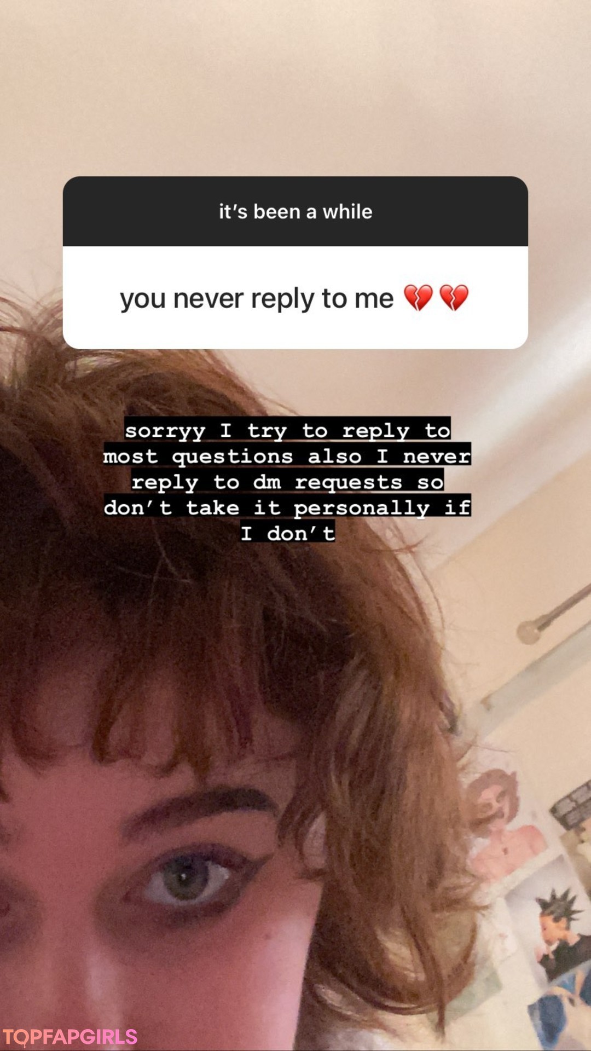Tap the second broken heart emoji
The width and height of the screenshot is (591, 1051).
point(454,298)
